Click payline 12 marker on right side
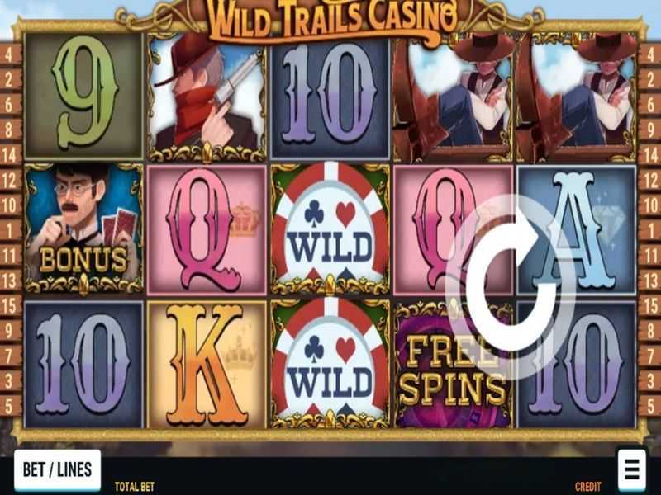The image size is (661, 495). click(650, 180)
